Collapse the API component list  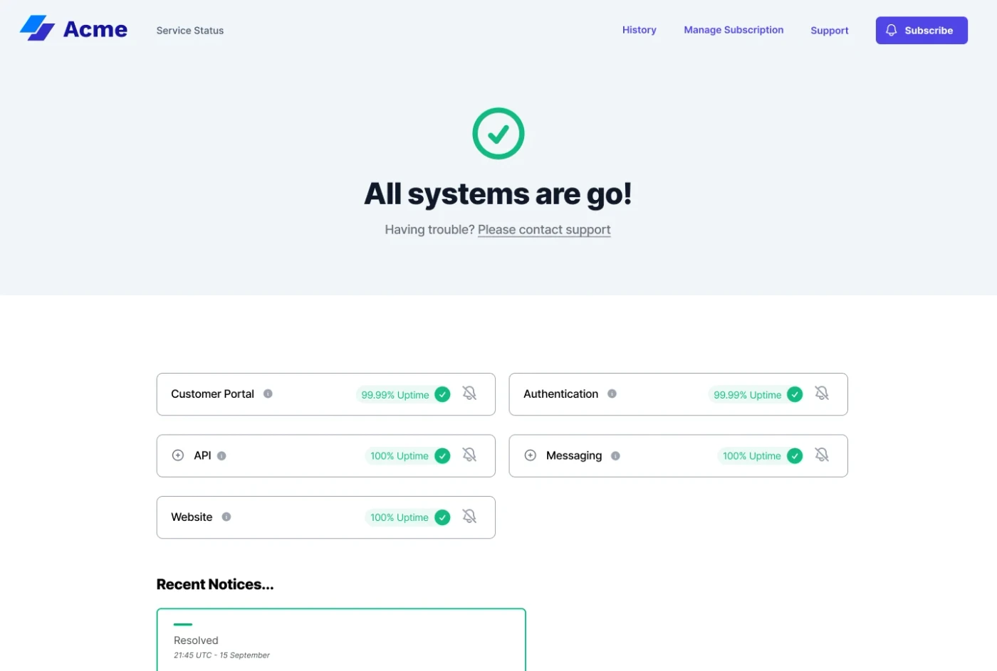pyautogui.click(x=178, y=455)
